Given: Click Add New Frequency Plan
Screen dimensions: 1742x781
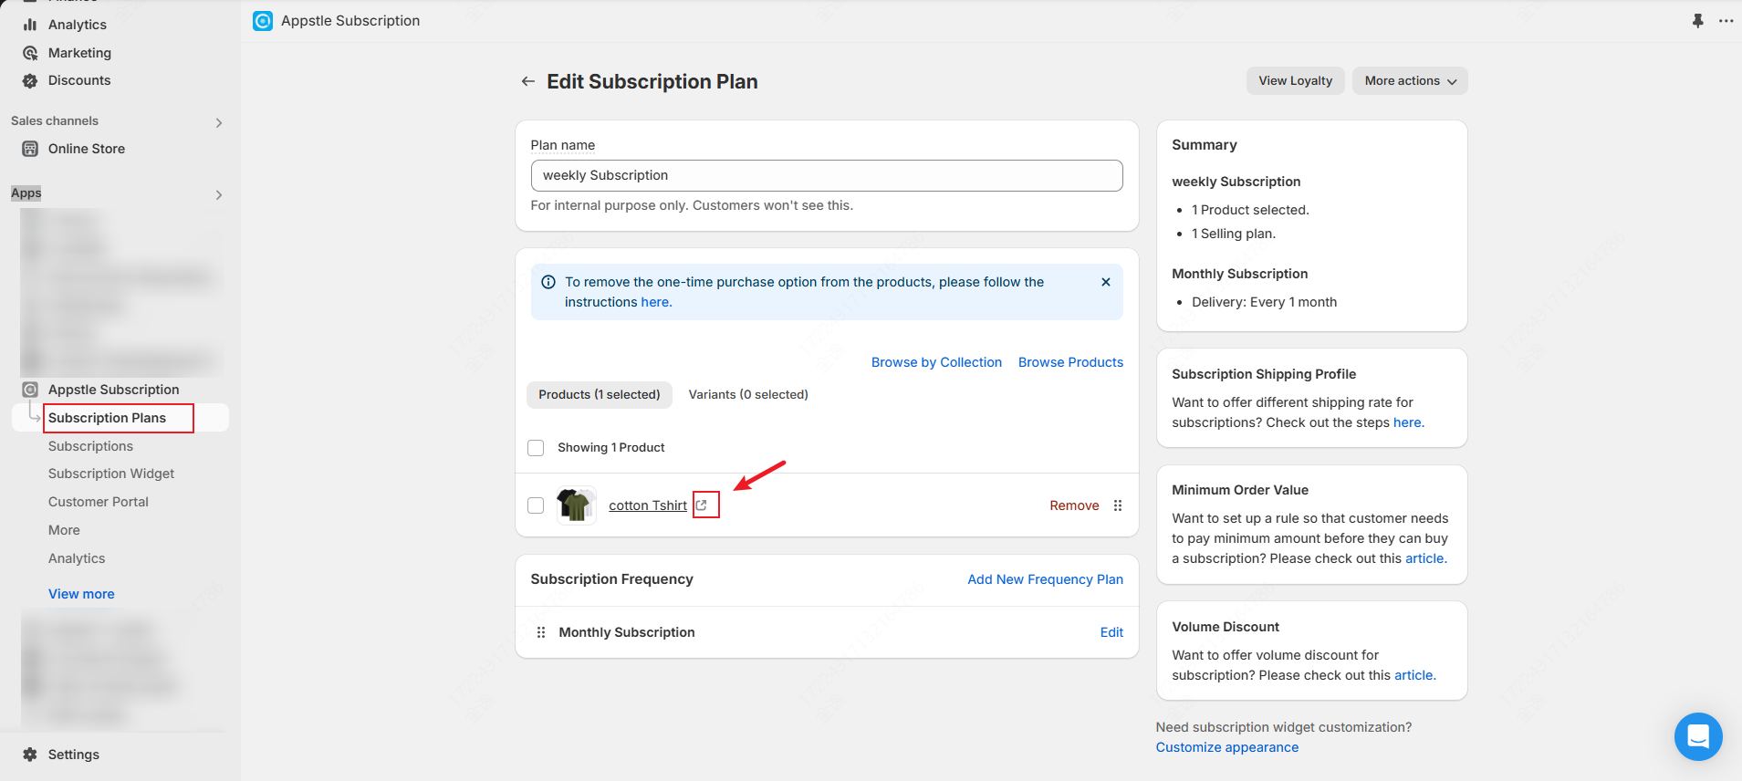Looking at the screenshot, I should pyautogui.click(x=1045, y=579).
